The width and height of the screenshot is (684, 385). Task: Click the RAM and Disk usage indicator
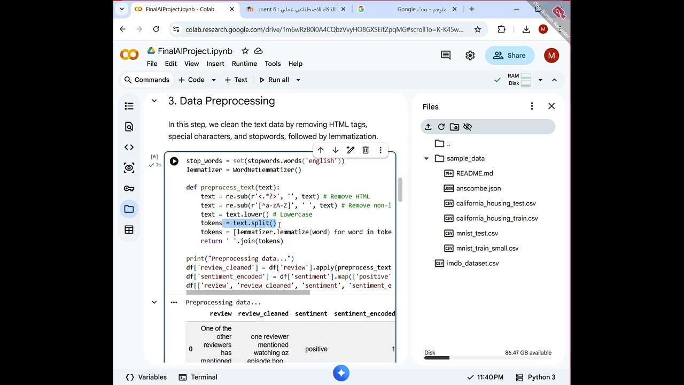pyautogui.click(x=519, y=80)
